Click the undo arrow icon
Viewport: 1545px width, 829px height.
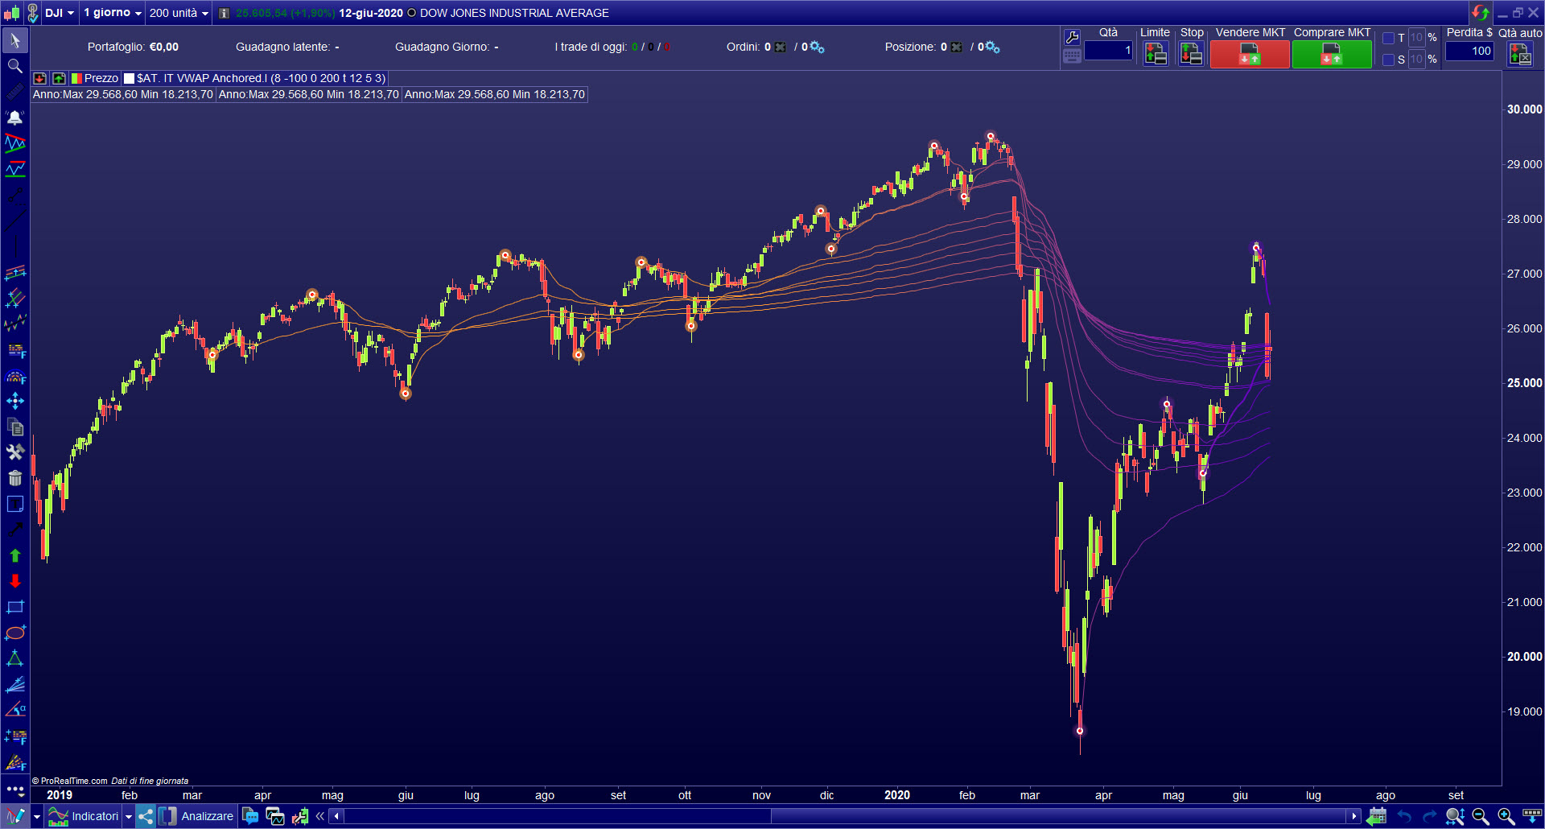(1404, 816)
